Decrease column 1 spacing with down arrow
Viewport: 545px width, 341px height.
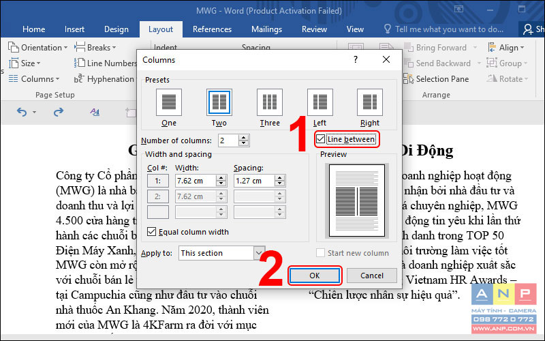click(280, 183)
